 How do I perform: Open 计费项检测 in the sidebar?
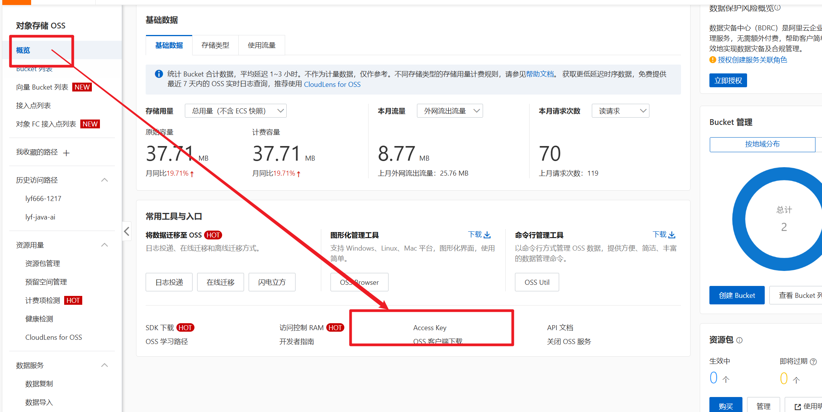[x=43, y=301]
